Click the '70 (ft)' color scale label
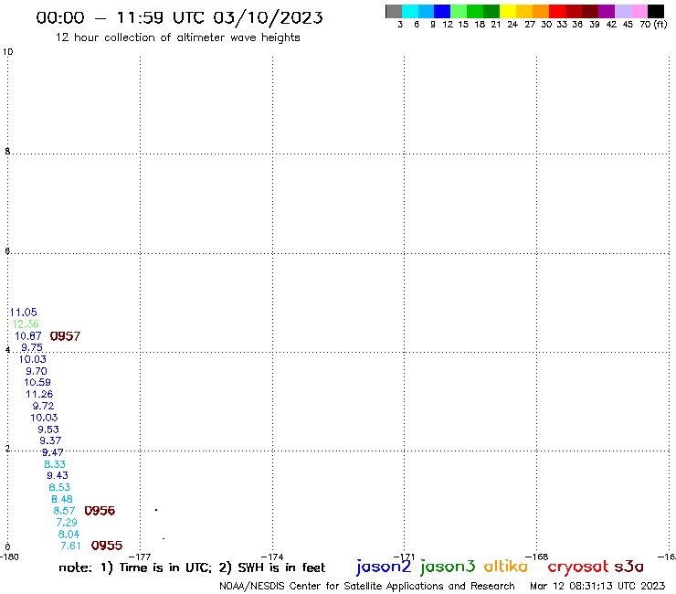Image resolution: width=676 pixels, height=594 pixels. (653, 24)
